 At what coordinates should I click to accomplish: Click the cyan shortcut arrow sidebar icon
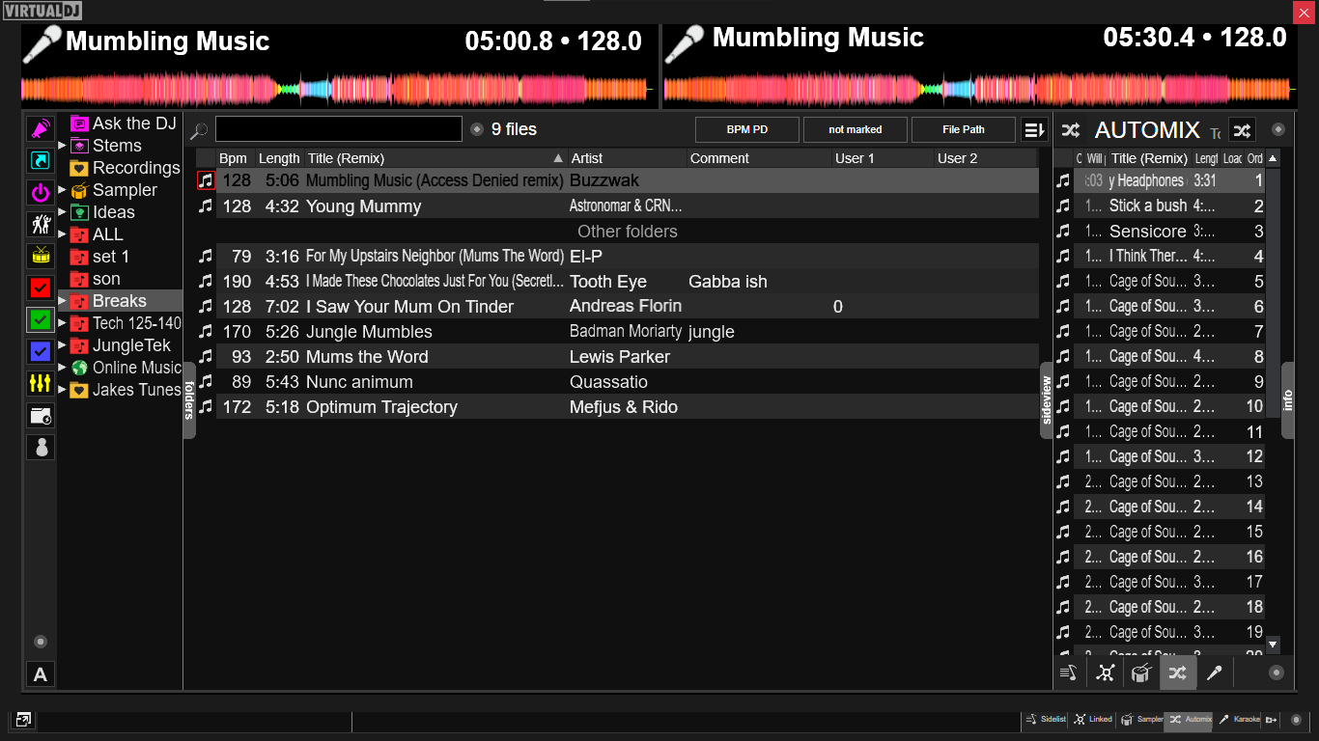pos(40,161)
